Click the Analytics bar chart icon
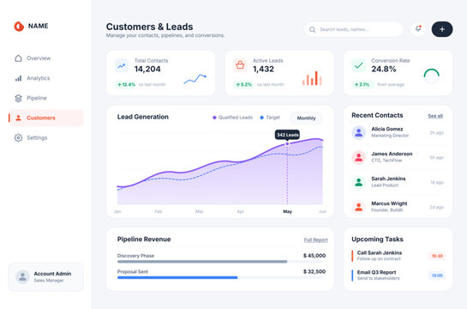 coord(18,78)
